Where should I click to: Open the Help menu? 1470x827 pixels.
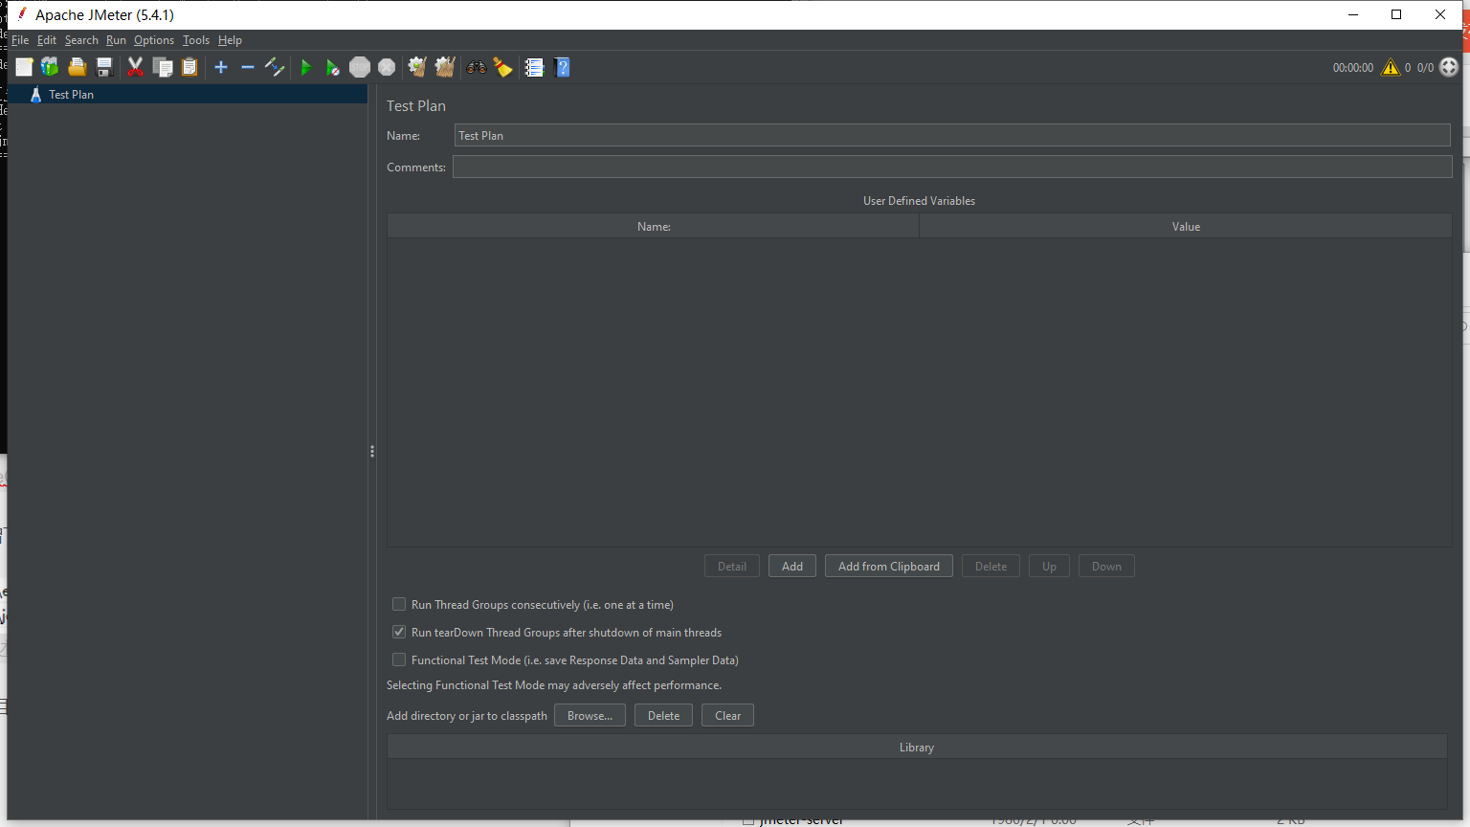(x=230, y=40)
